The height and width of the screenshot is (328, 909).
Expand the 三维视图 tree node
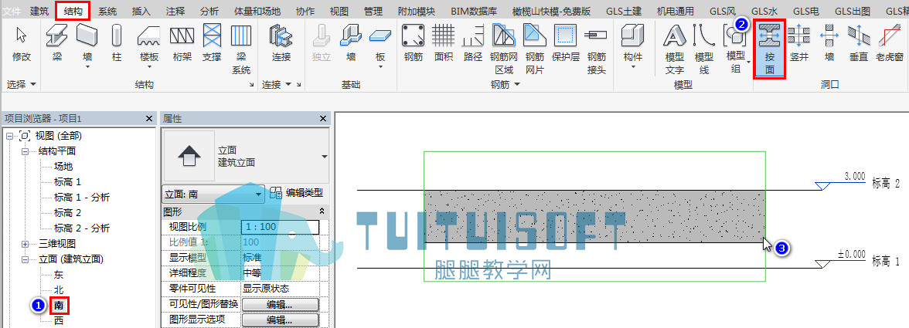[x=25, y=244]
